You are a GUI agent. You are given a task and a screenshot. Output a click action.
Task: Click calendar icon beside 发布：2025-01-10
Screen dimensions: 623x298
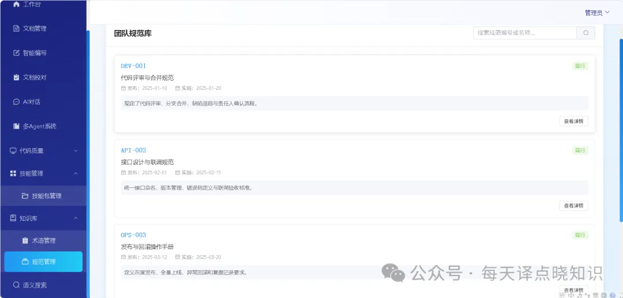[123, 88]
